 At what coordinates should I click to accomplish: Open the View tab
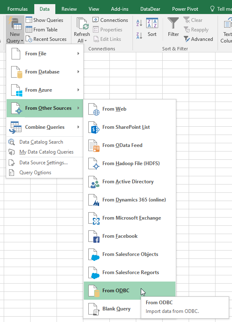point(94,9)
